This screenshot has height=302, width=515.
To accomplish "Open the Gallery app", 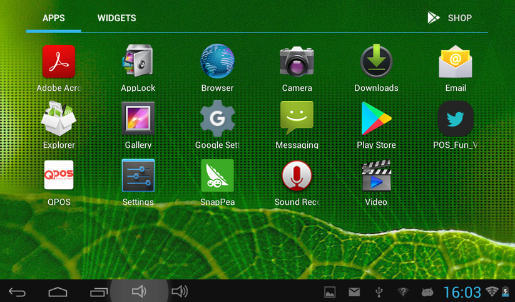I will click(138, 118).
